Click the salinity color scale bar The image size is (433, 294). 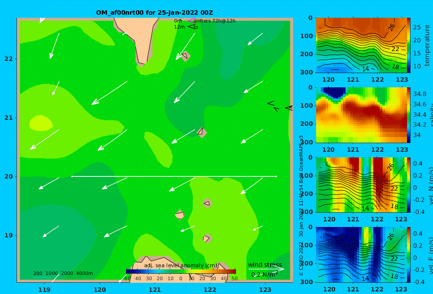coord(409,115)
